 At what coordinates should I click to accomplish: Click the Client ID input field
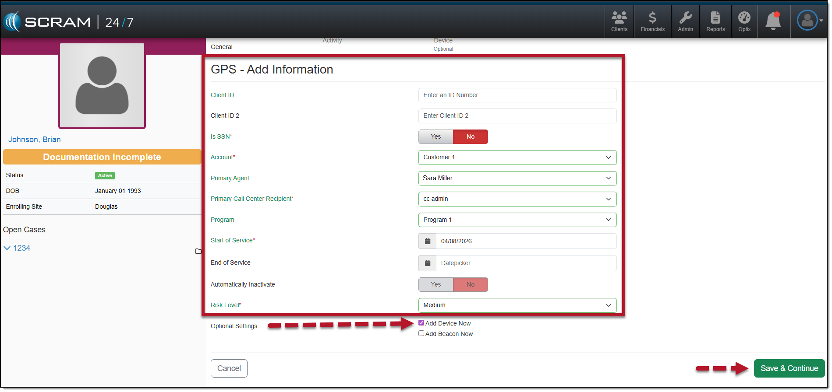click(x=517, y=95)
